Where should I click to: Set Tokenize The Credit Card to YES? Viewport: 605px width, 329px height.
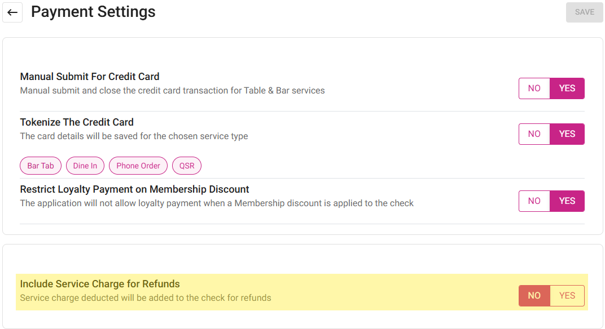pyautogui.click(x=567, y=134)
